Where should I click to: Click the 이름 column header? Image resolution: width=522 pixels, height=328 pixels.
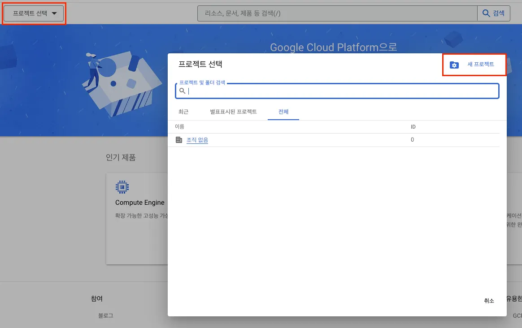pos(179,127)
